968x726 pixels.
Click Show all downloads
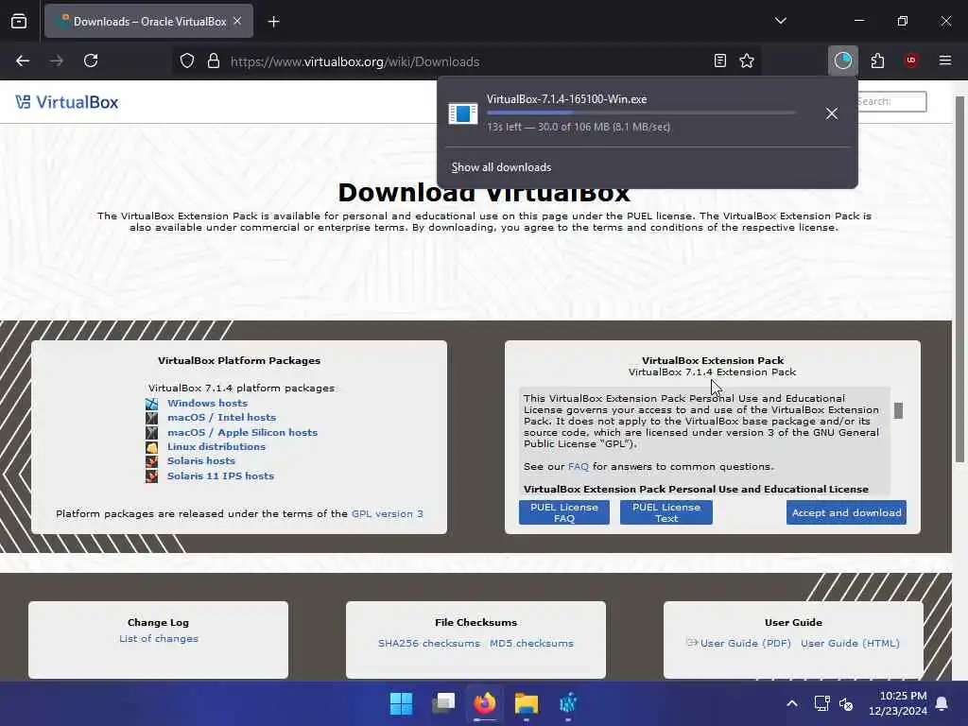pos(501,167)
